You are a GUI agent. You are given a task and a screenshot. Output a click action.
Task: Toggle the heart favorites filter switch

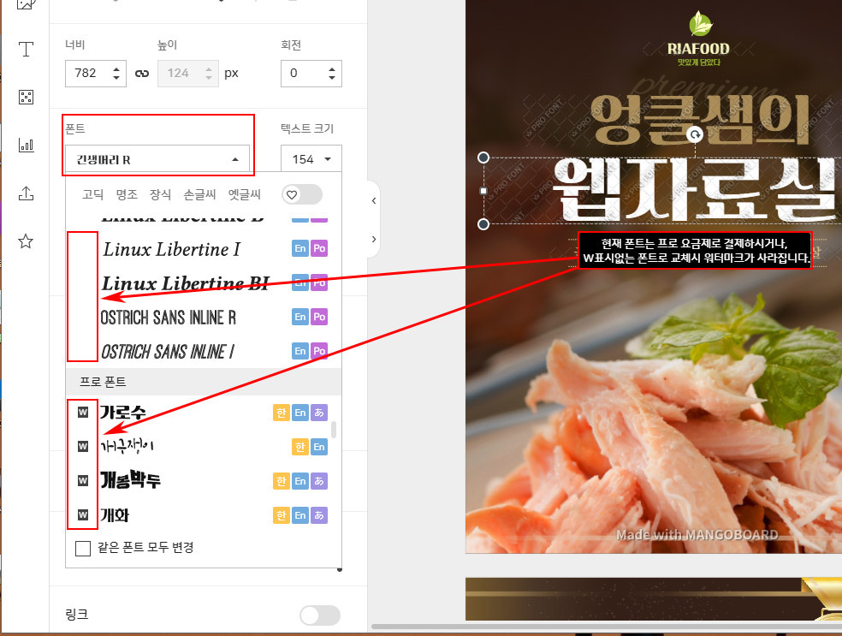click(x=301, y=194)
